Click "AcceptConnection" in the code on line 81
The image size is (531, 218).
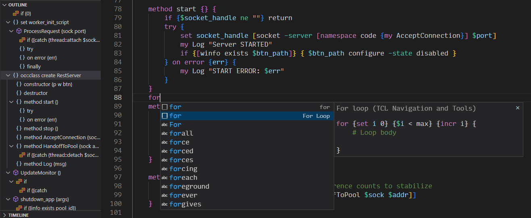(x=428, y=35)
